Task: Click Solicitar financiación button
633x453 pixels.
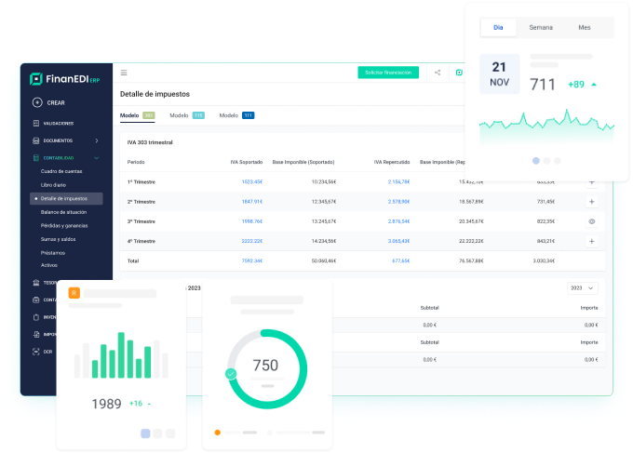Action: 388,73
